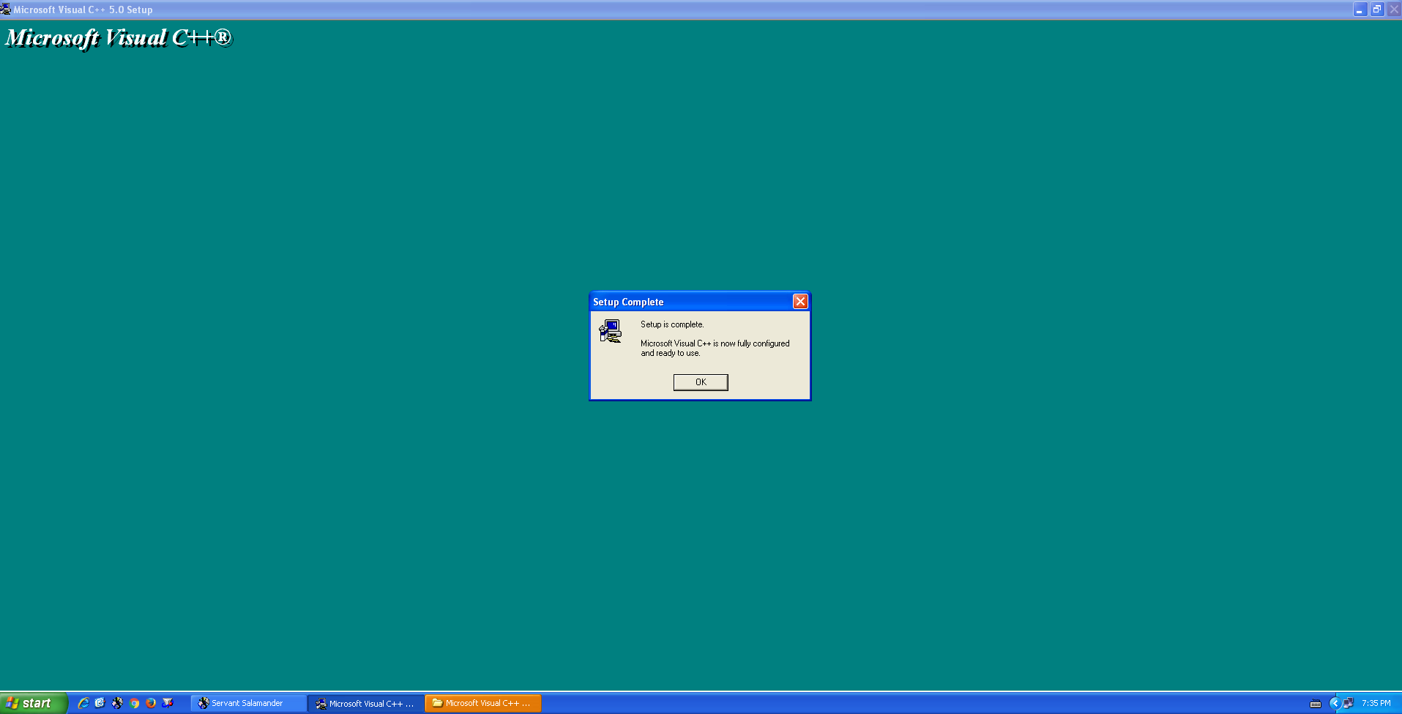Minimize the Visual C++ 5.0 Setup window
Screen dimensions: 1402x714
point(1360,10)
